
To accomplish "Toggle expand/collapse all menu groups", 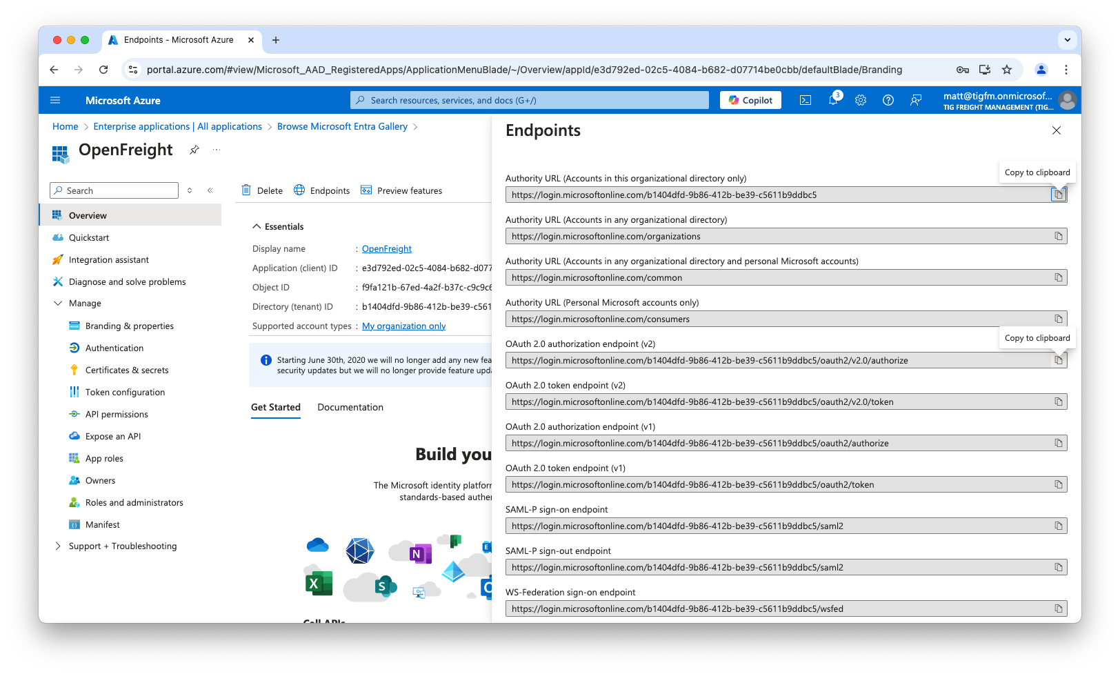I will 190,190.
